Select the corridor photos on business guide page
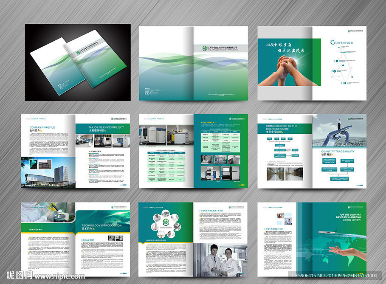 point(285,174)
